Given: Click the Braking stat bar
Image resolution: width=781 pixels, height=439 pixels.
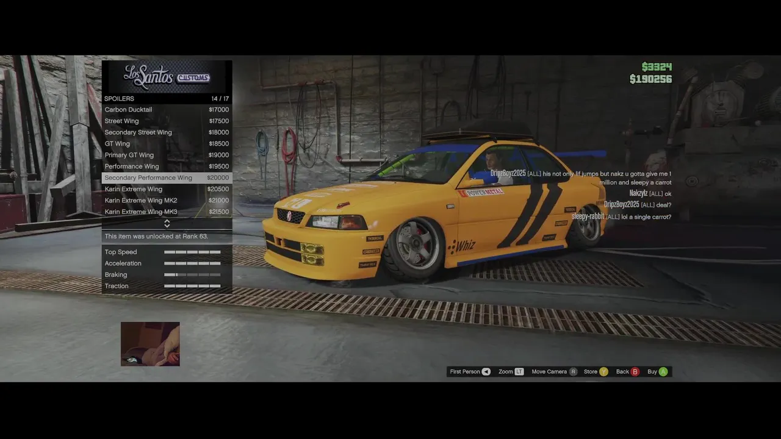Looking at the screenshot, I should 192,274.
